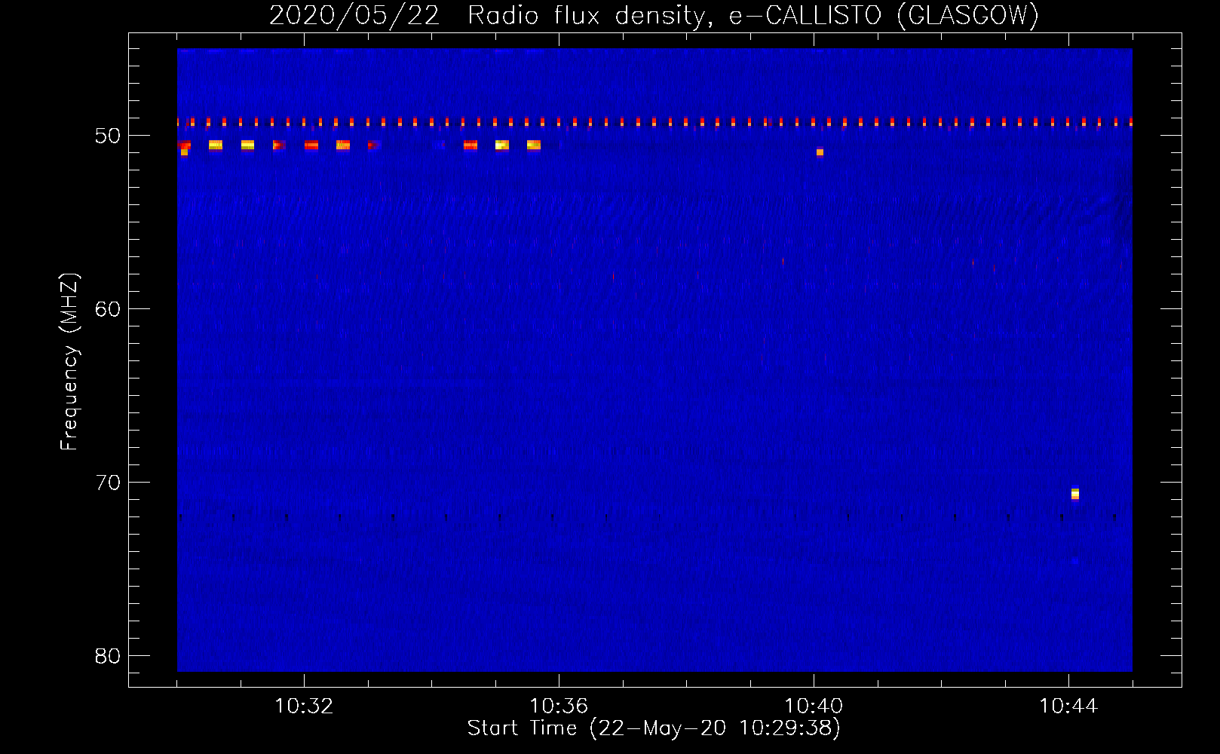Click the "10:36" time tick label
This screenshot has width=1220, height=754.
(x=559, y=706)
